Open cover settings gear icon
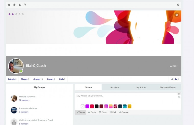This screenshot has width=194, height=125. pos(177,15)
